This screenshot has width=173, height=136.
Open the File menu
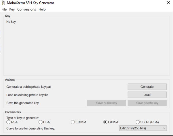click(4, 9)
